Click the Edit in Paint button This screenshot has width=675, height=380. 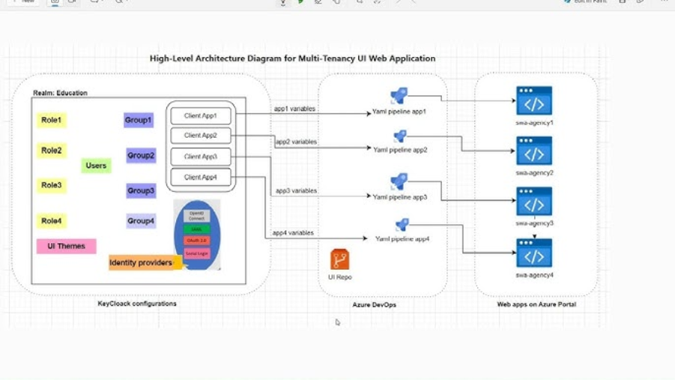(x=585, y=1)
